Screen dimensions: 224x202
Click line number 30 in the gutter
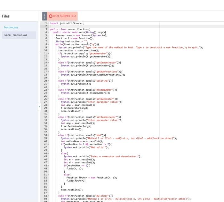(45, 111)
